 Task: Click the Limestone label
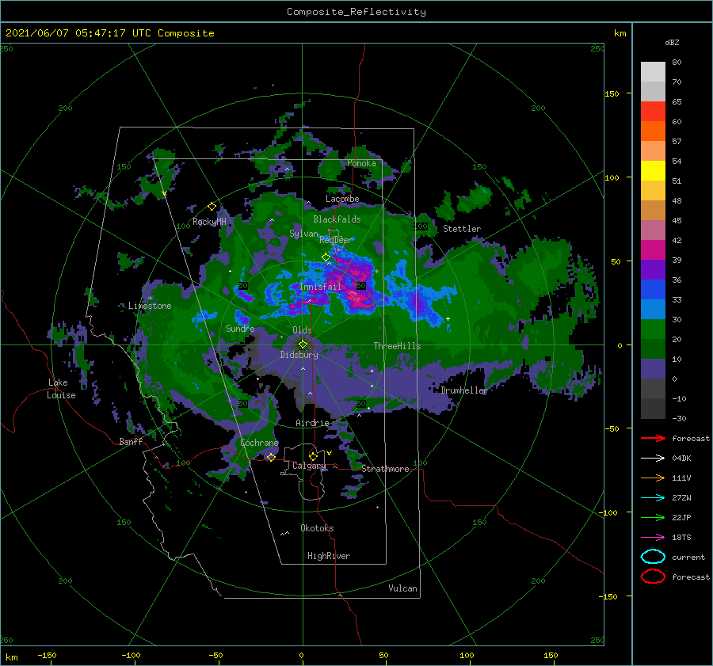pos(150,306)
